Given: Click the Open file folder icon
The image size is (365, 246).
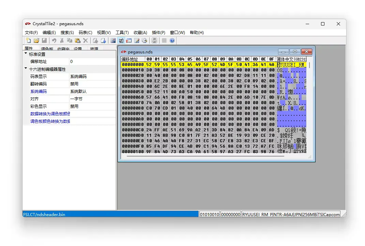Looking at the screenshot, I should [36, 40].
